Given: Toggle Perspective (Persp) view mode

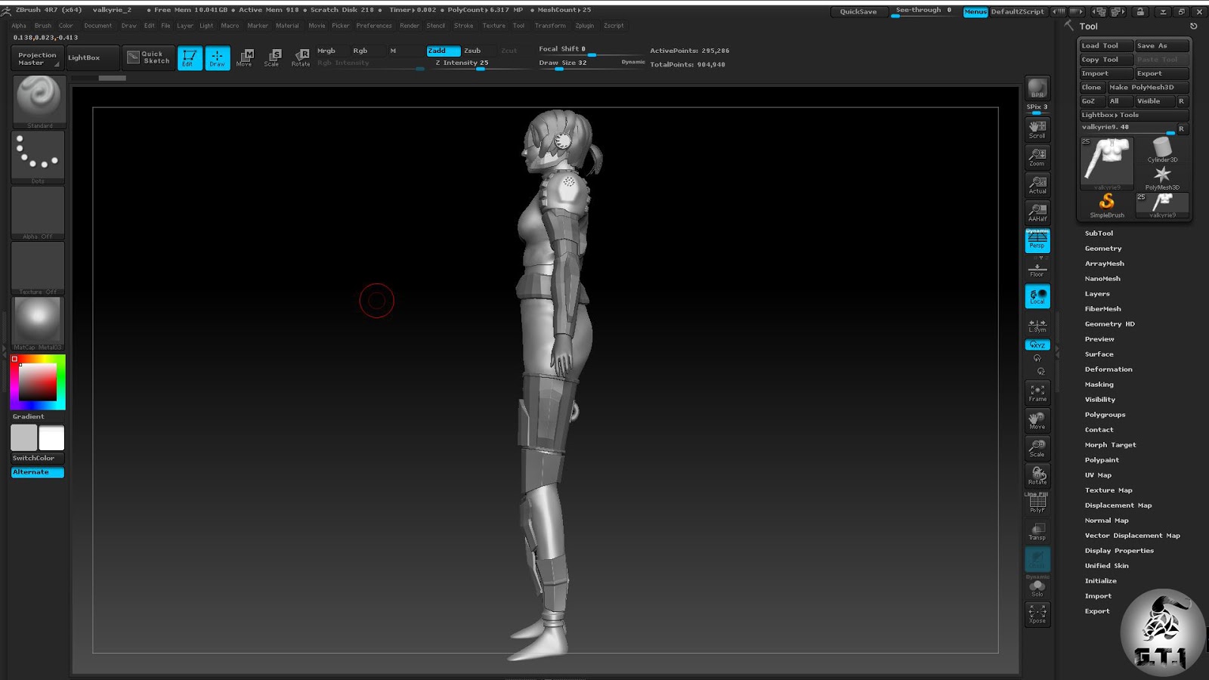Looking at the screenshot, I should (x=1036, y=240).
